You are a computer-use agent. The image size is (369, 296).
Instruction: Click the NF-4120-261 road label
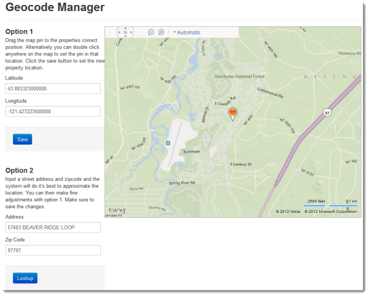tap(130, 87)
